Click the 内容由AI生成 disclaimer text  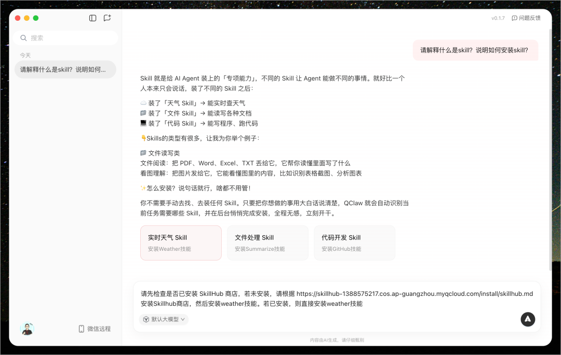pyautogui.click(x=337, y=340)
